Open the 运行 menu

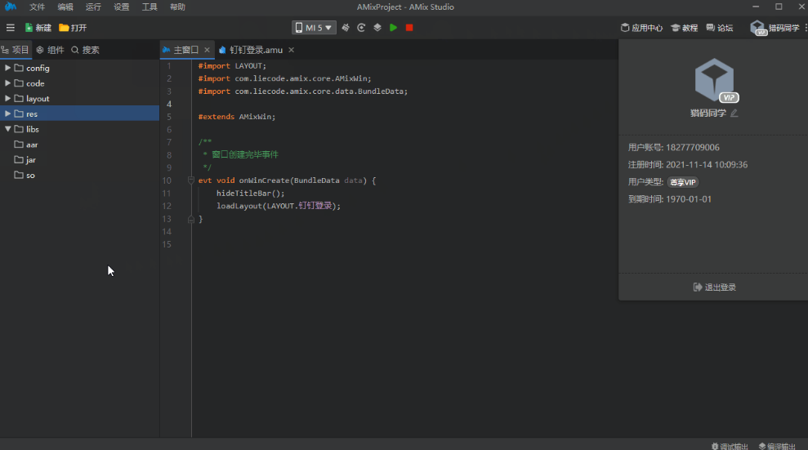click(93, 7)
